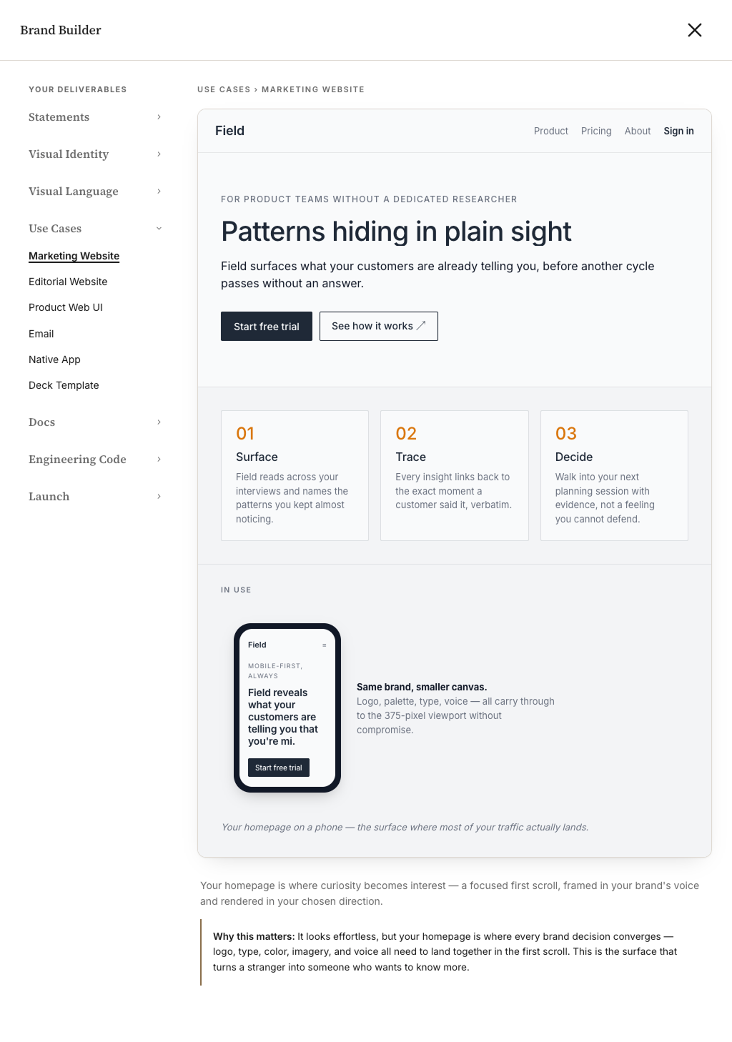Expand the Visual Language chevron
The image size is (732, 1042).
click(159, 192)
